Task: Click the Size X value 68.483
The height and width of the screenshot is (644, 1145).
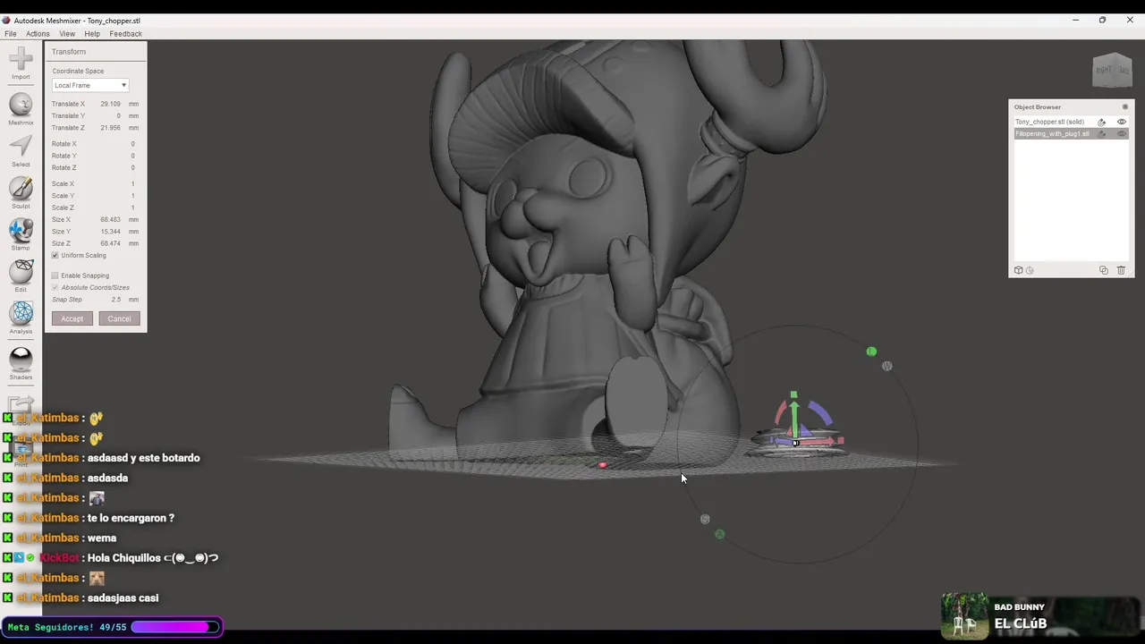Action: [110, 219]
